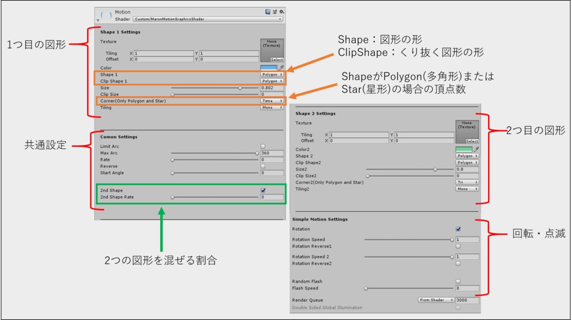Open Shape 1 Tiling Mono dropdown
Image resolution: width=572 pixels, height=320 pixels.
point(272,108)
